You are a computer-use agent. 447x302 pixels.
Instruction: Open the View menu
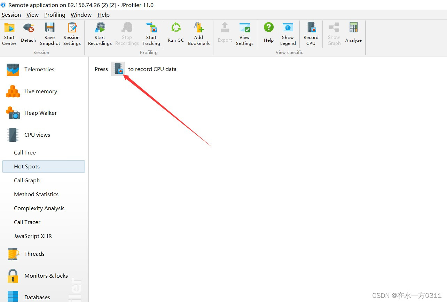point(32,15)
